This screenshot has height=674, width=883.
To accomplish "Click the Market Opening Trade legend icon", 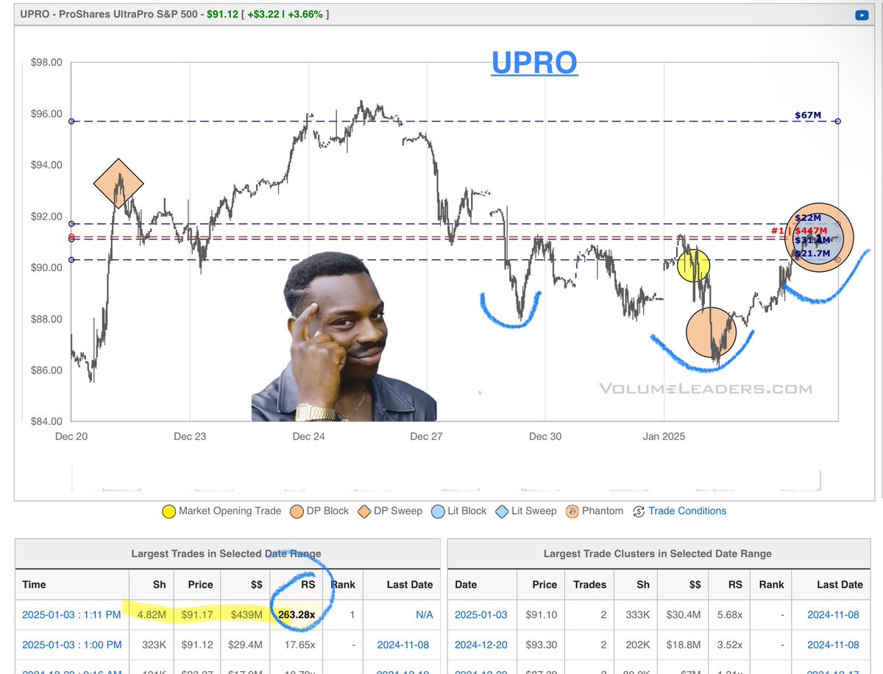I will [168, 510].
